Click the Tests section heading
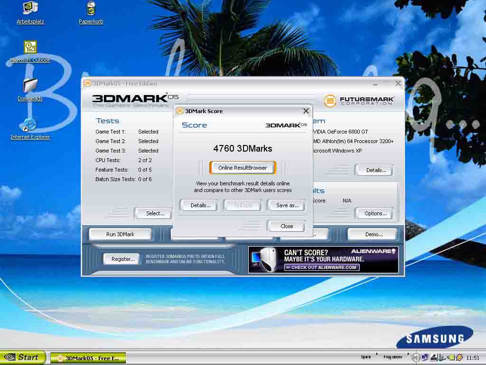The height and width of the screenshot is (365, 486). tap(107, 121)
